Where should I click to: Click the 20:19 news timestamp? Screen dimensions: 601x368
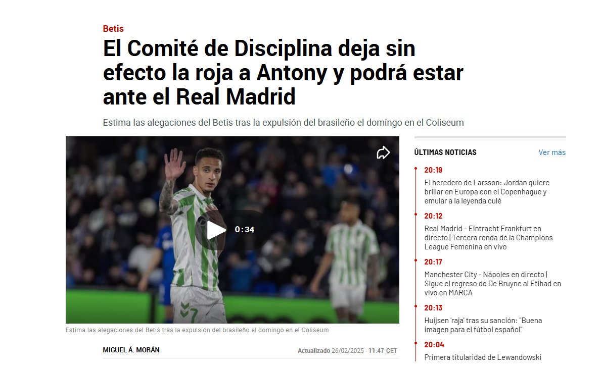point(433,170)
